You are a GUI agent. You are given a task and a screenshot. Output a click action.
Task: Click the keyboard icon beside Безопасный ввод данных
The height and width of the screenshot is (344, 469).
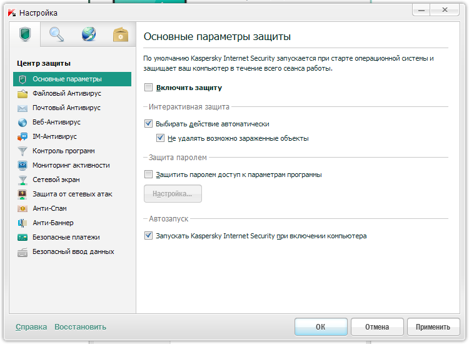23,252
